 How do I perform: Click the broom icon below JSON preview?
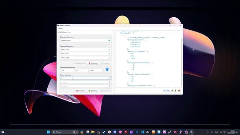[172, 91]
